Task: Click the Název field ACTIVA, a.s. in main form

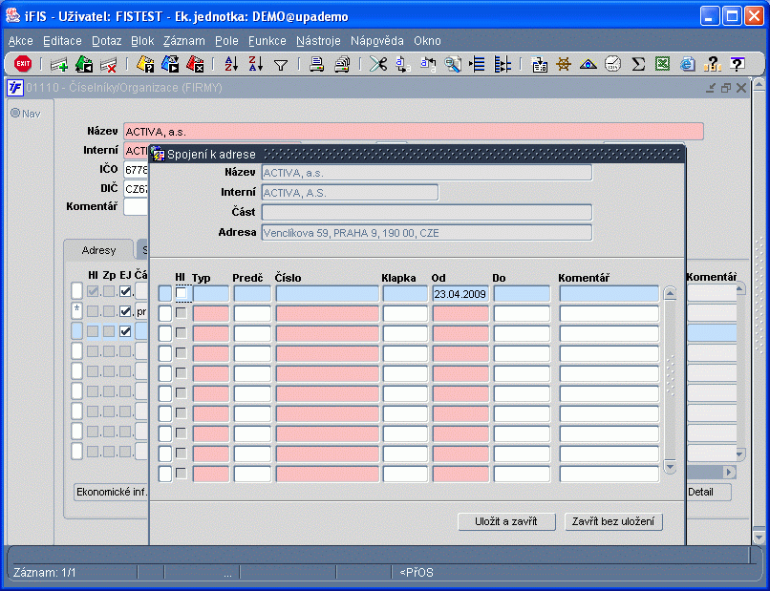Action: point(414,132)
